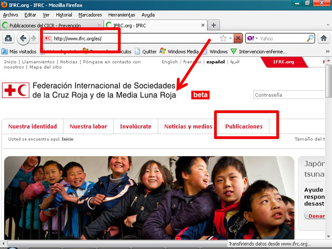Go to the browser home page icon
This screenshot has height=249, width=332.
point(324,38)
